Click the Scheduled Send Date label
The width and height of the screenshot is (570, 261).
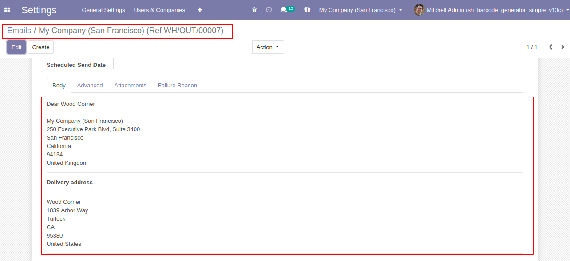(x=76, y=65)
